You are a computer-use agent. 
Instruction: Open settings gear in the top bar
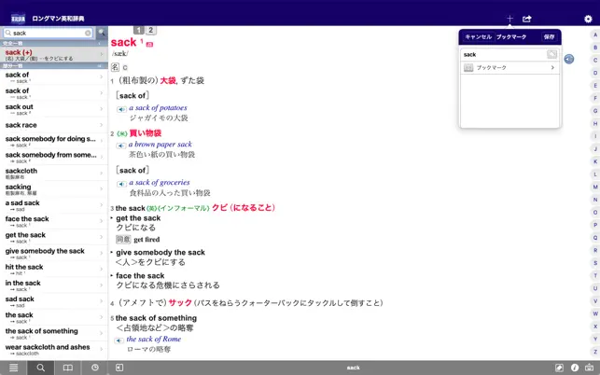coord(588,19)
